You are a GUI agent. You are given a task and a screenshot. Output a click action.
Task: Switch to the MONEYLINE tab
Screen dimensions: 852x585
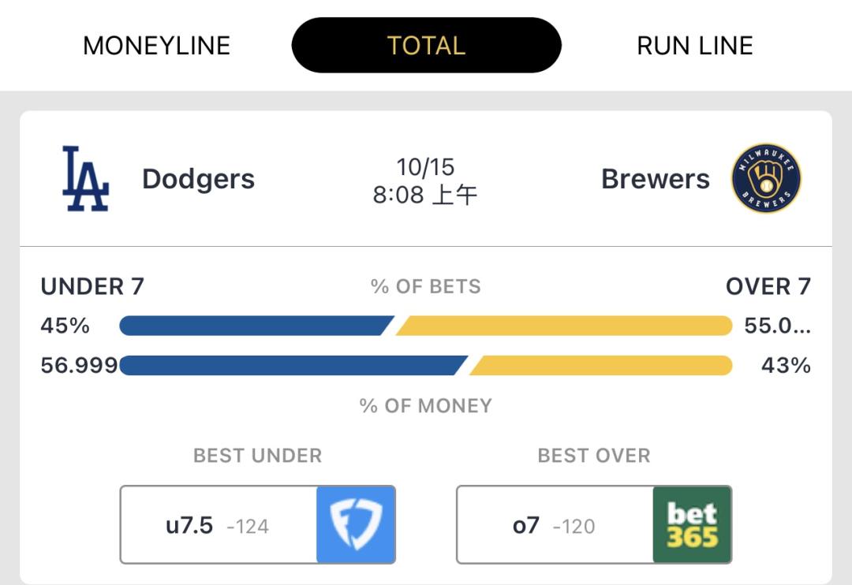156,46
